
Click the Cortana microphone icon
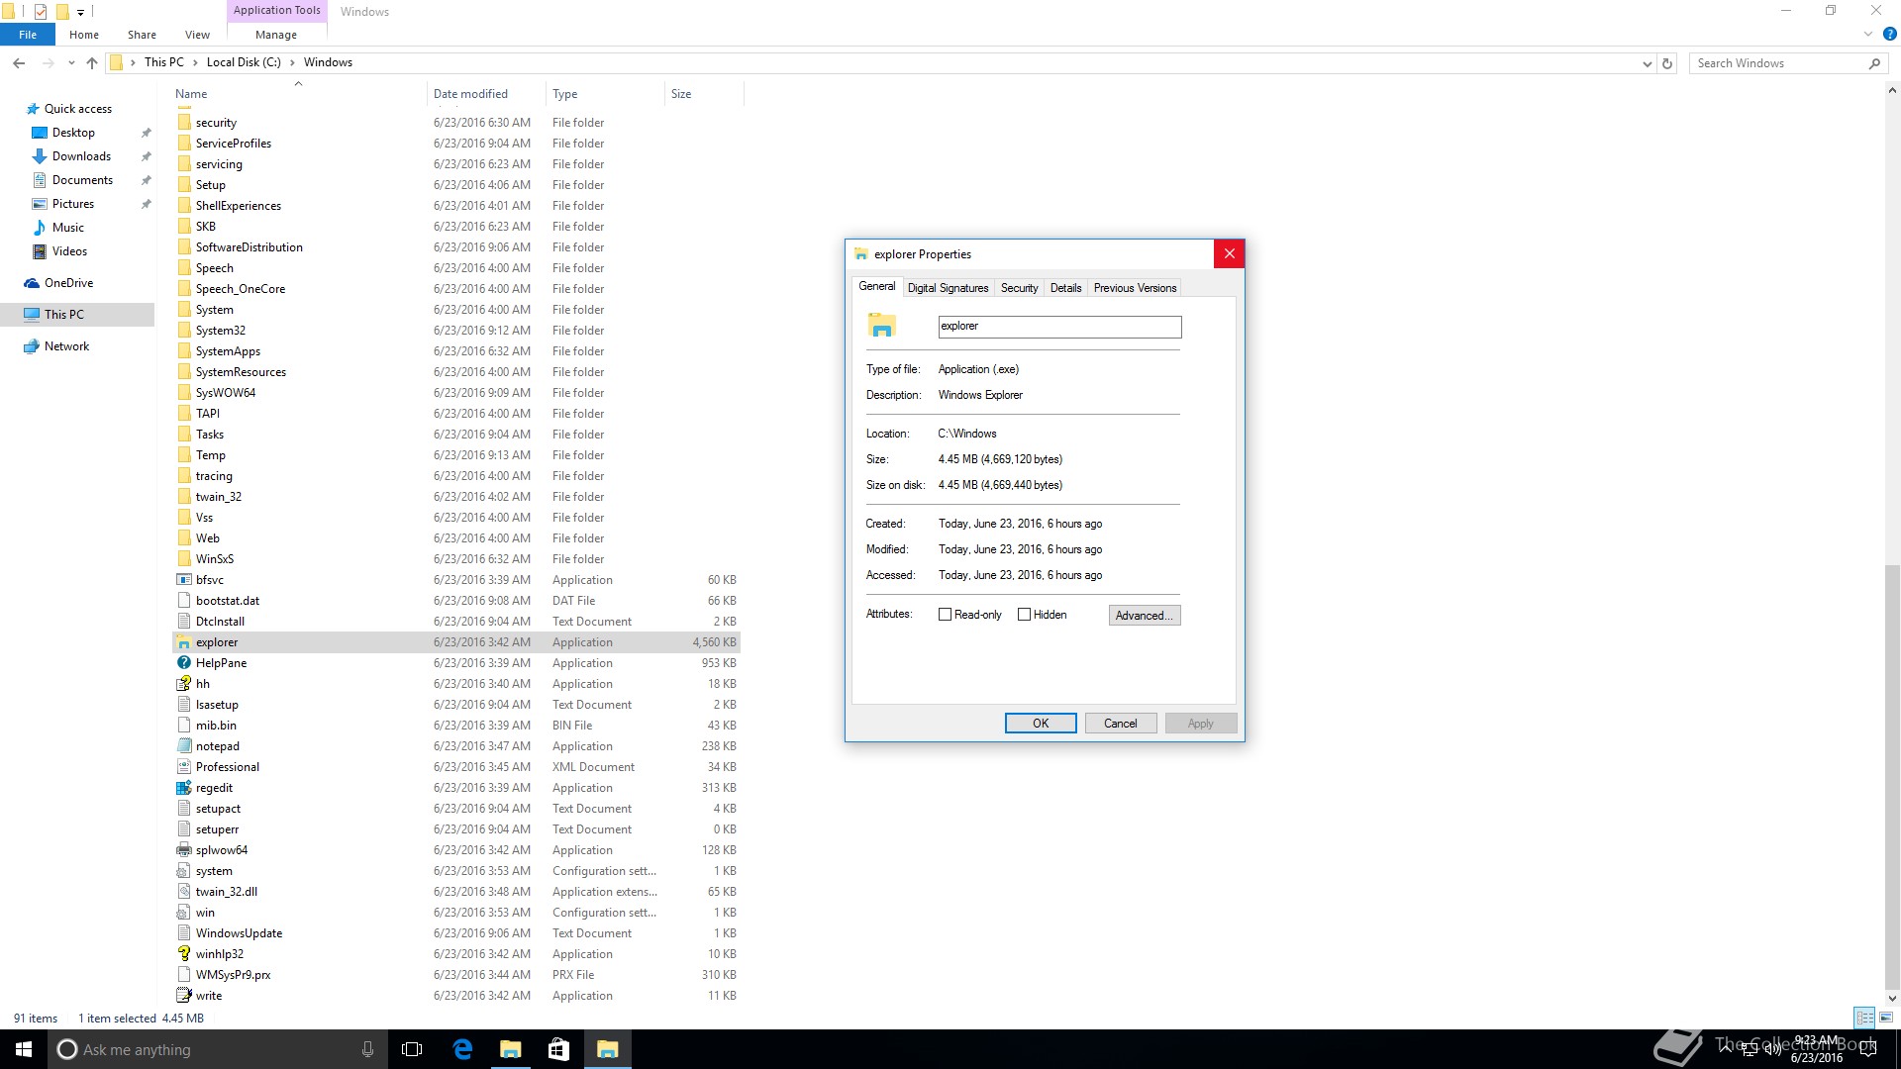tap(367, 1049)
